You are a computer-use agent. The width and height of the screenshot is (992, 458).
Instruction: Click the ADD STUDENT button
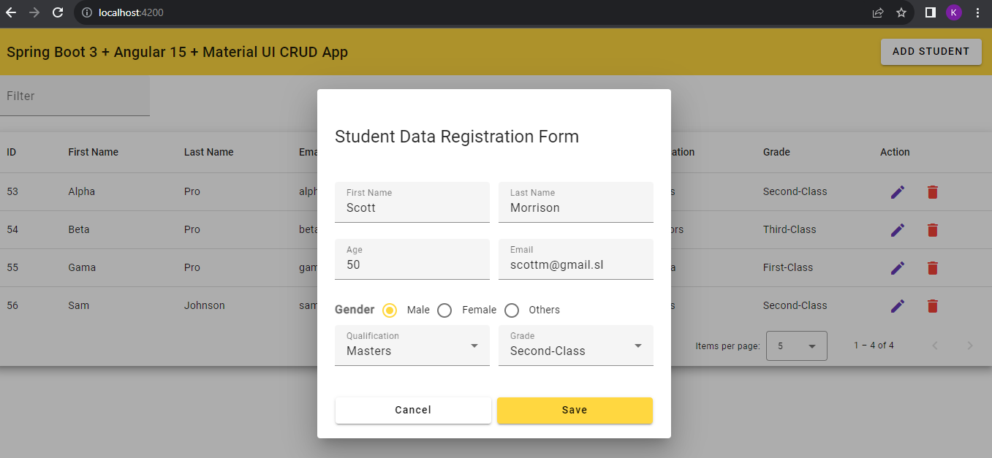pos(931,52)
